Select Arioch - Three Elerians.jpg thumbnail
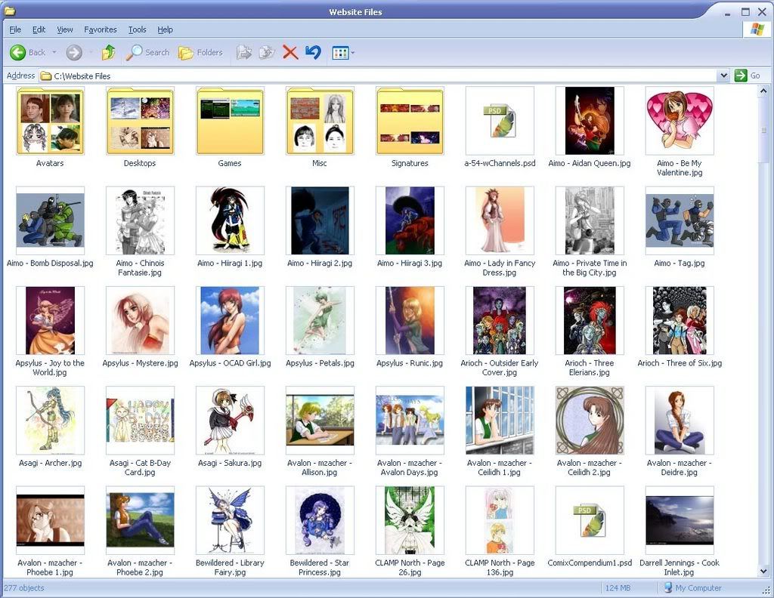This screenshot has height=598, width=774. click(590, 320)
